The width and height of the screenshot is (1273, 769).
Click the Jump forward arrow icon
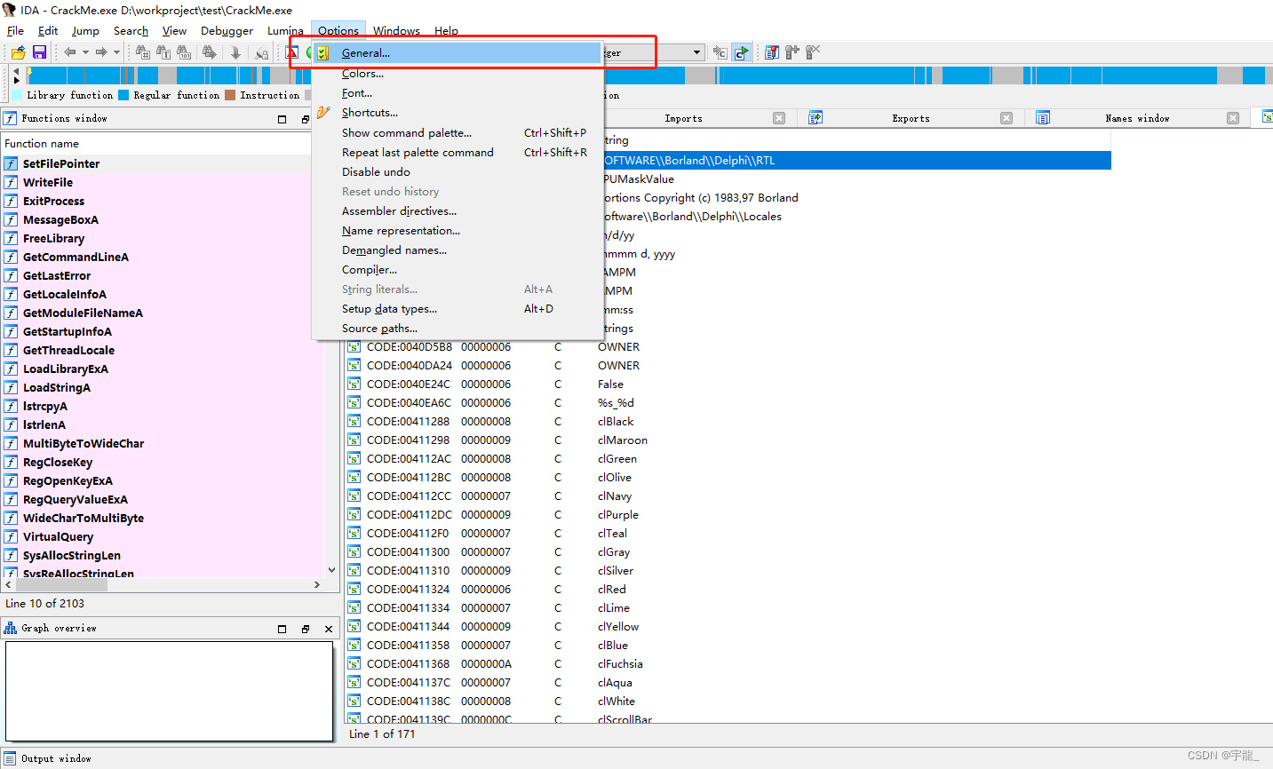101,52
